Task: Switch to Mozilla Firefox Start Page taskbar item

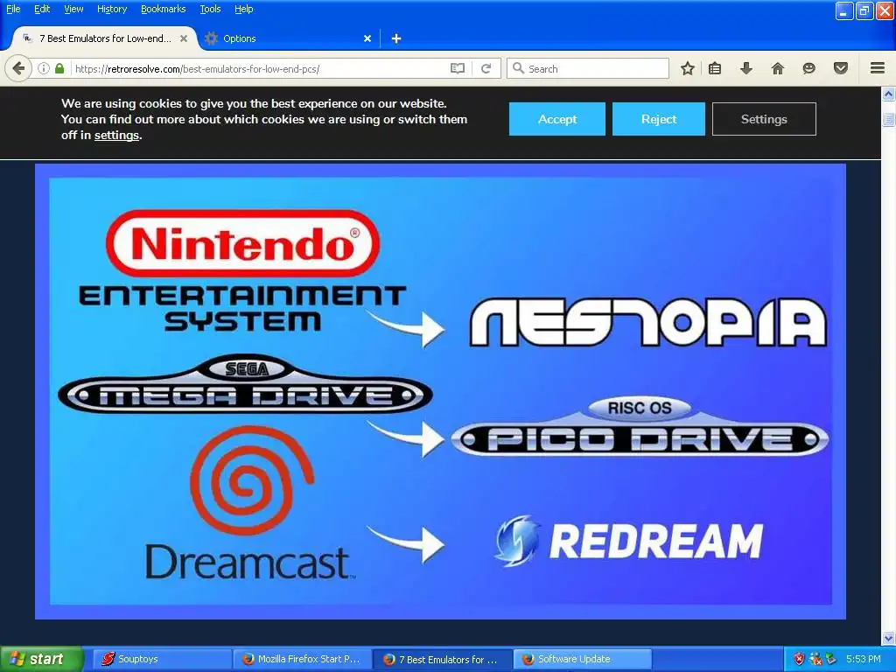Action: pyautogui.click(x=303, y=659)
